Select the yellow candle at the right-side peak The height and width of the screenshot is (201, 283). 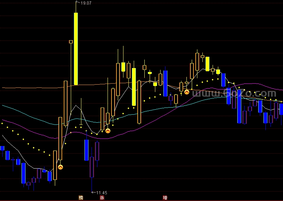click(207, 64)
